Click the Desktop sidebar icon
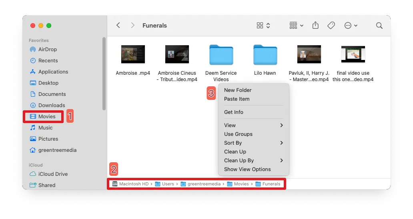This screenshot has height=219, width=413. pos(33,83)
